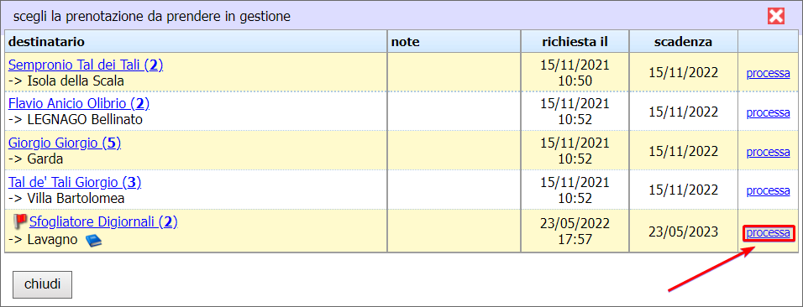The height and width of the screenshot is (307, 803).
Task: Click the red flag icon beside Sfogliatore Digiornali
Action: tap(20, 221)
